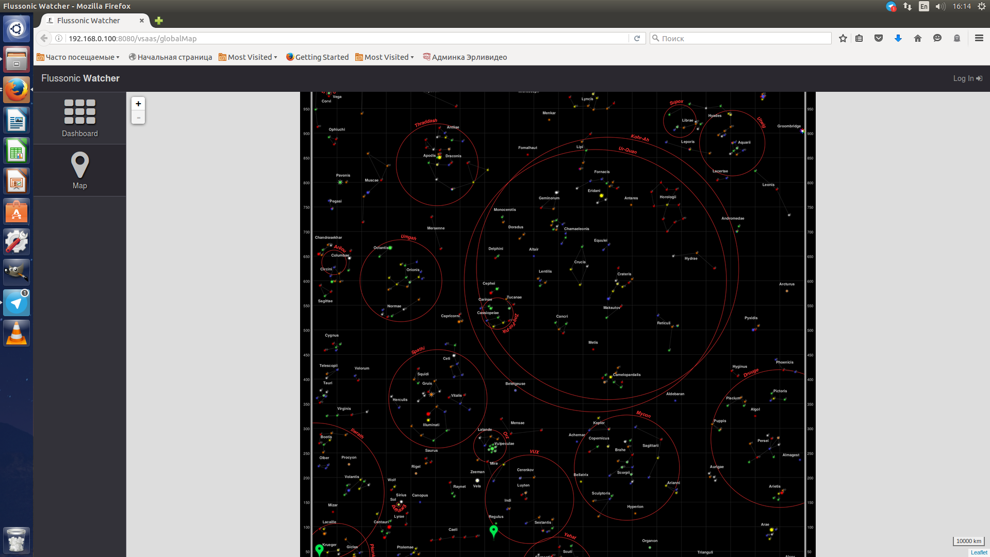The image size is (990, 557).
Task: Open the Dashboard sidebar item
Action: [79, 118]
